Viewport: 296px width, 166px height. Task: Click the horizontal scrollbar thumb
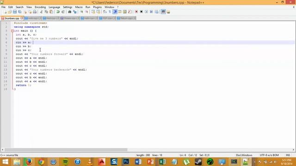[66, 150]
